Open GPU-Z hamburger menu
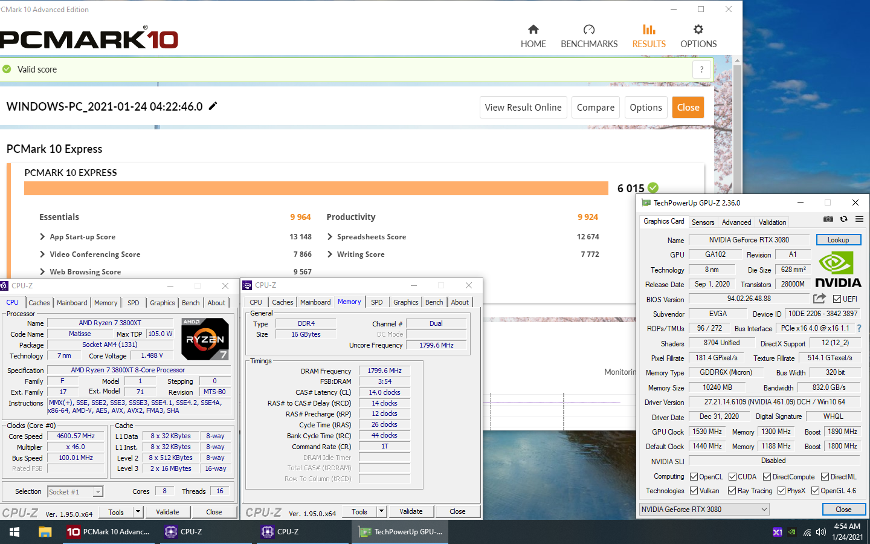 pos(859,219)
